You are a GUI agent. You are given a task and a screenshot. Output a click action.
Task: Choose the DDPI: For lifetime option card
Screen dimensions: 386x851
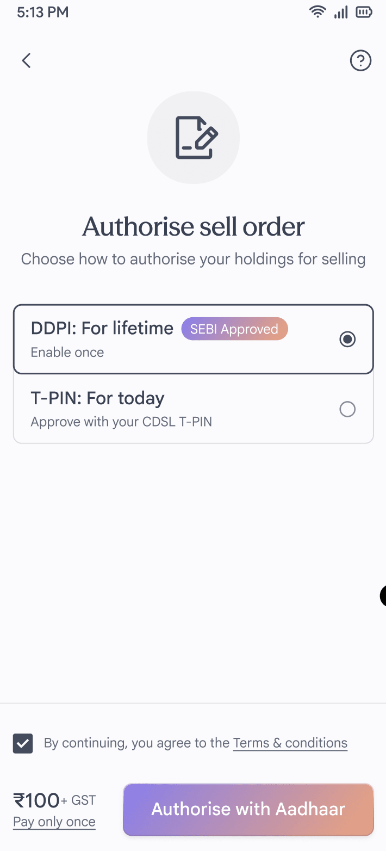pos(194,339)
